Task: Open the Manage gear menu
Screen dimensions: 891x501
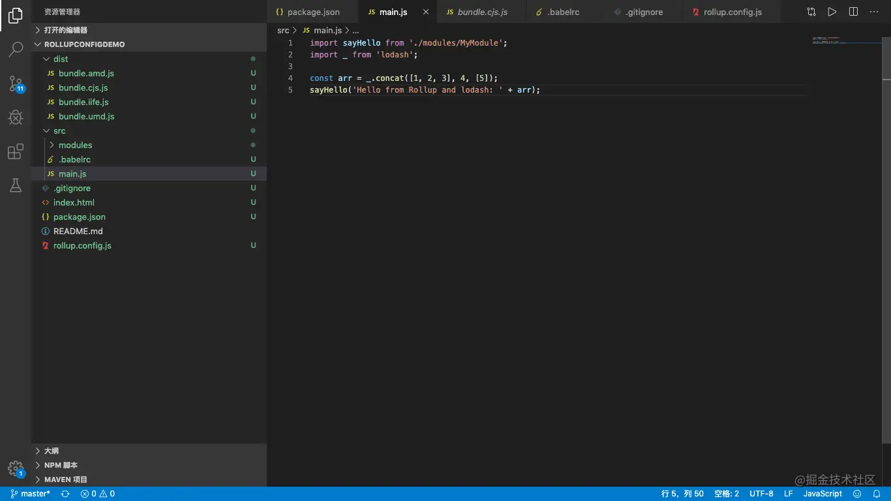Action: click(16, 469)
